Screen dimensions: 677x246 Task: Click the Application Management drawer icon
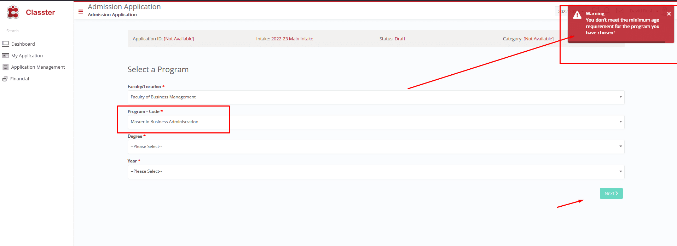click(5, 67)
